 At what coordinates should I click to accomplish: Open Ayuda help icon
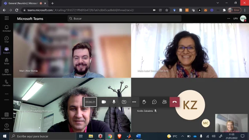[7, 127]
